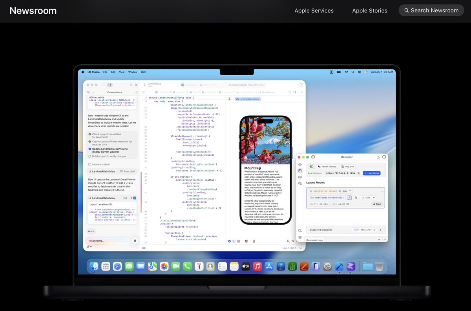471x311 pixels.
Task: Expand the loaded model row chevron
Action: pos(382,191)
